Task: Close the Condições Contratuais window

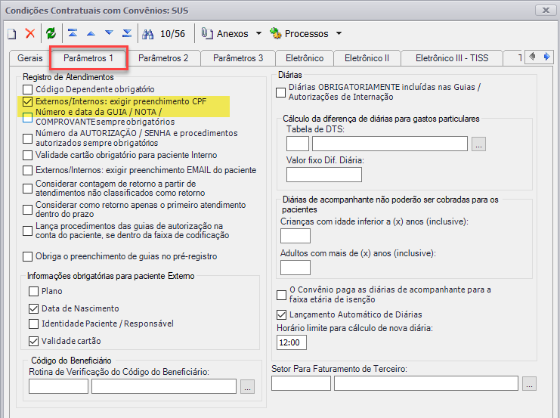Action: click(x=546, y=10)
